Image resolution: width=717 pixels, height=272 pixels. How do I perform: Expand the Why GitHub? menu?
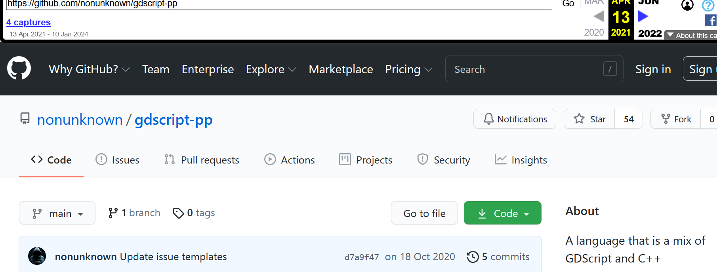point(89,69)
